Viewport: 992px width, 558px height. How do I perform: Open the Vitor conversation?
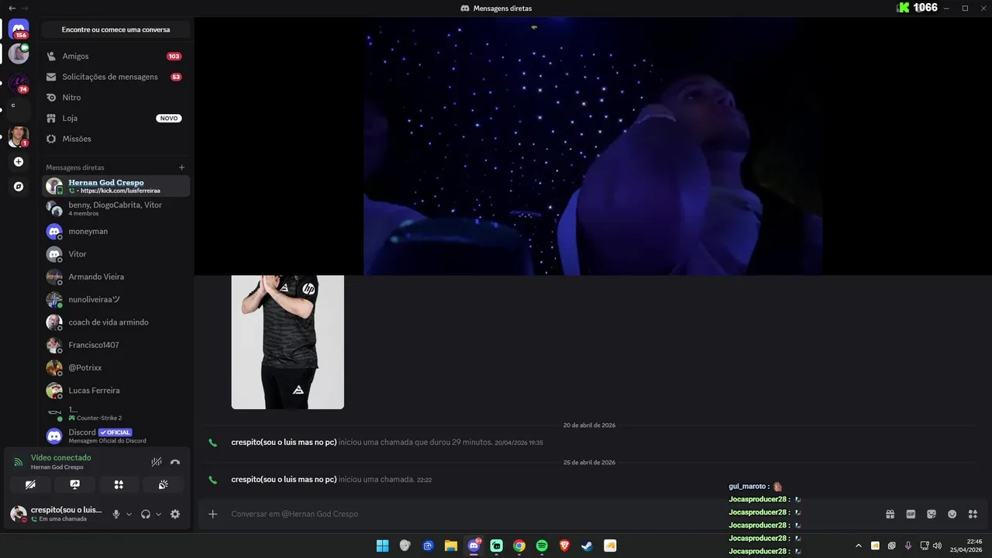click(x=115, y=254)
